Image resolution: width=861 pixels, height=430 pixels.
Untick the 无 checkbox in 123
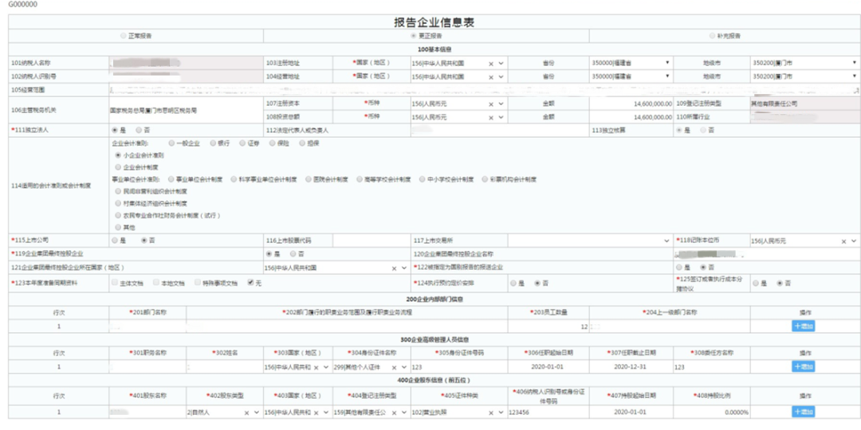(251, 283)
